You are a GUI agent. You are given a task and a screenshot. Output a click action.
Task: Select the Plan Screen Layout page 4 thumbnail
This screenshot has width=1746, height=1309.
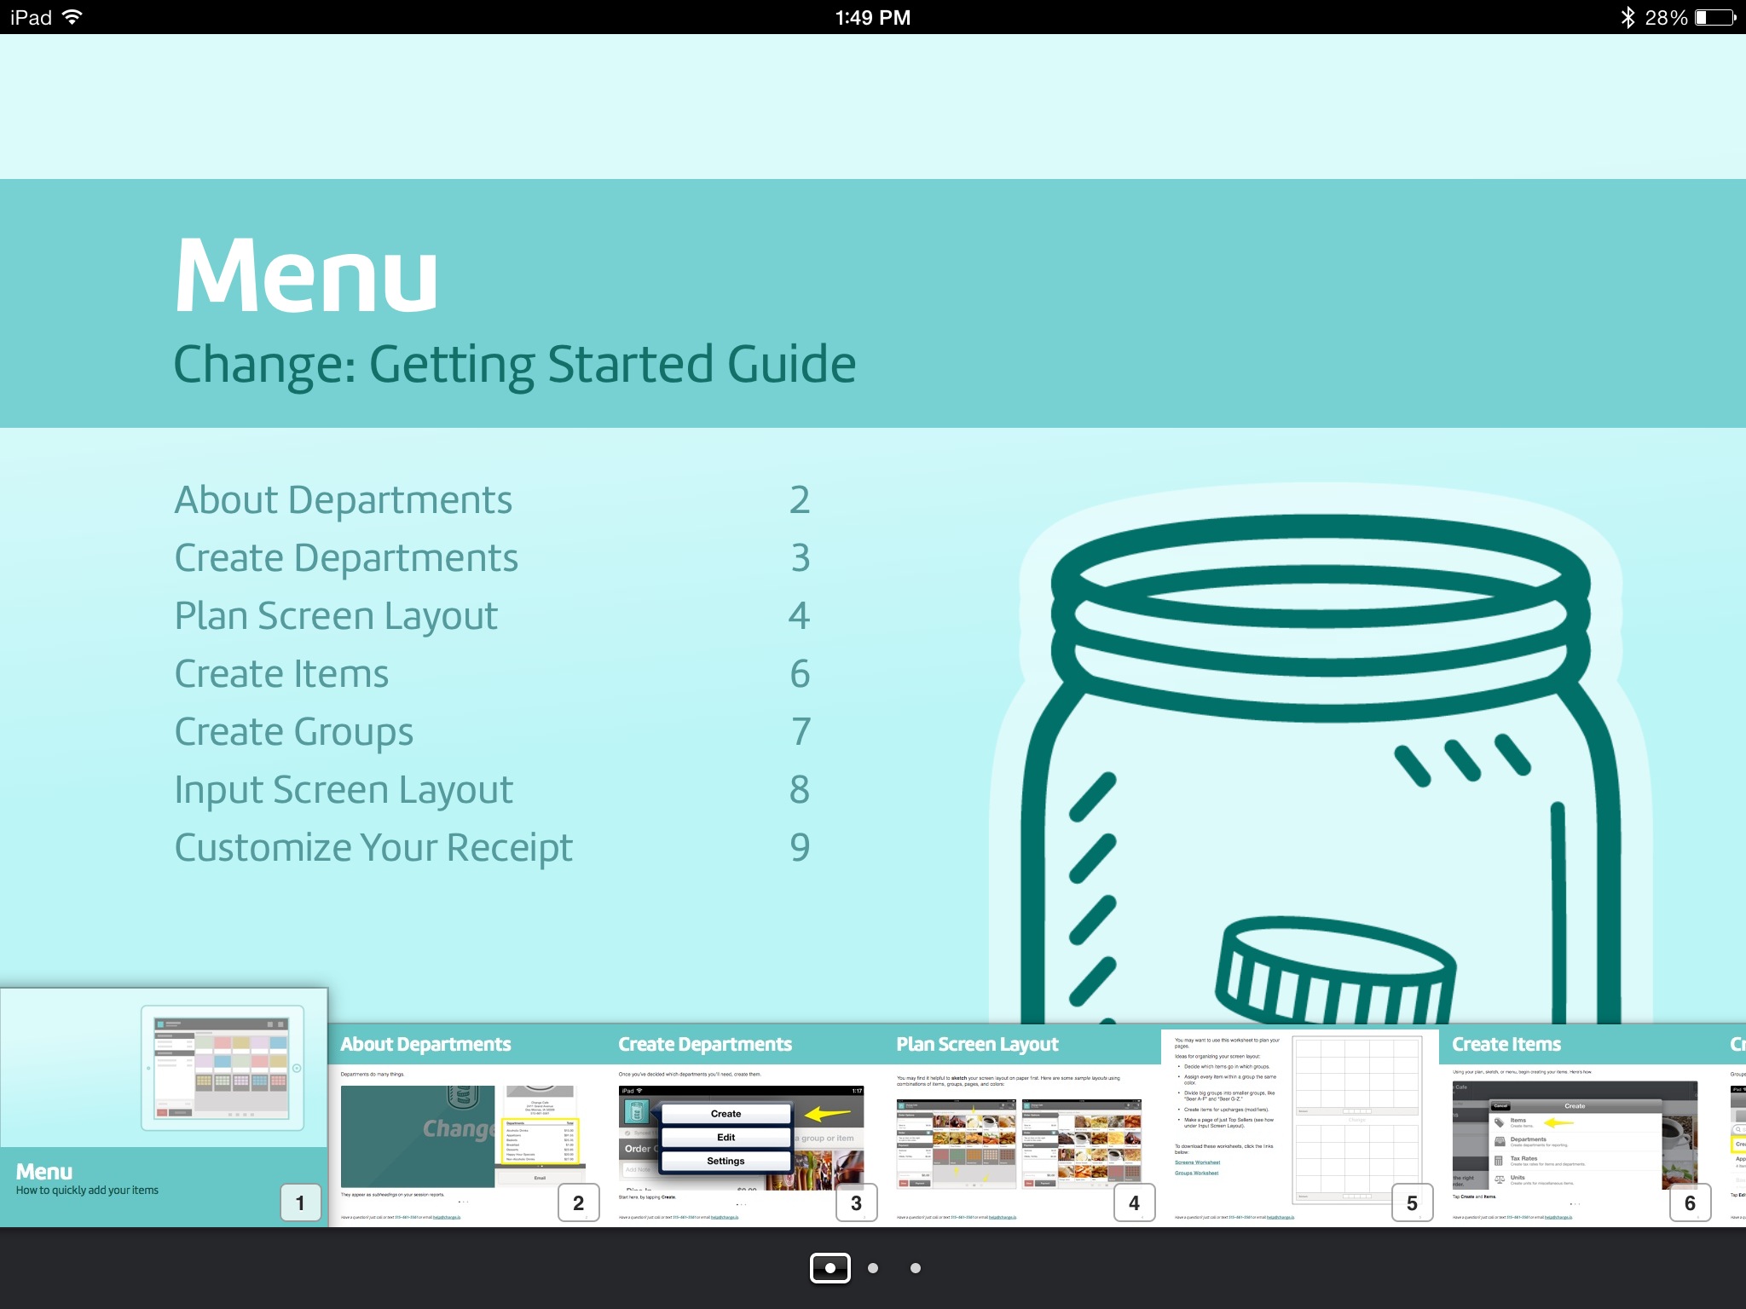point(1023,1125)
